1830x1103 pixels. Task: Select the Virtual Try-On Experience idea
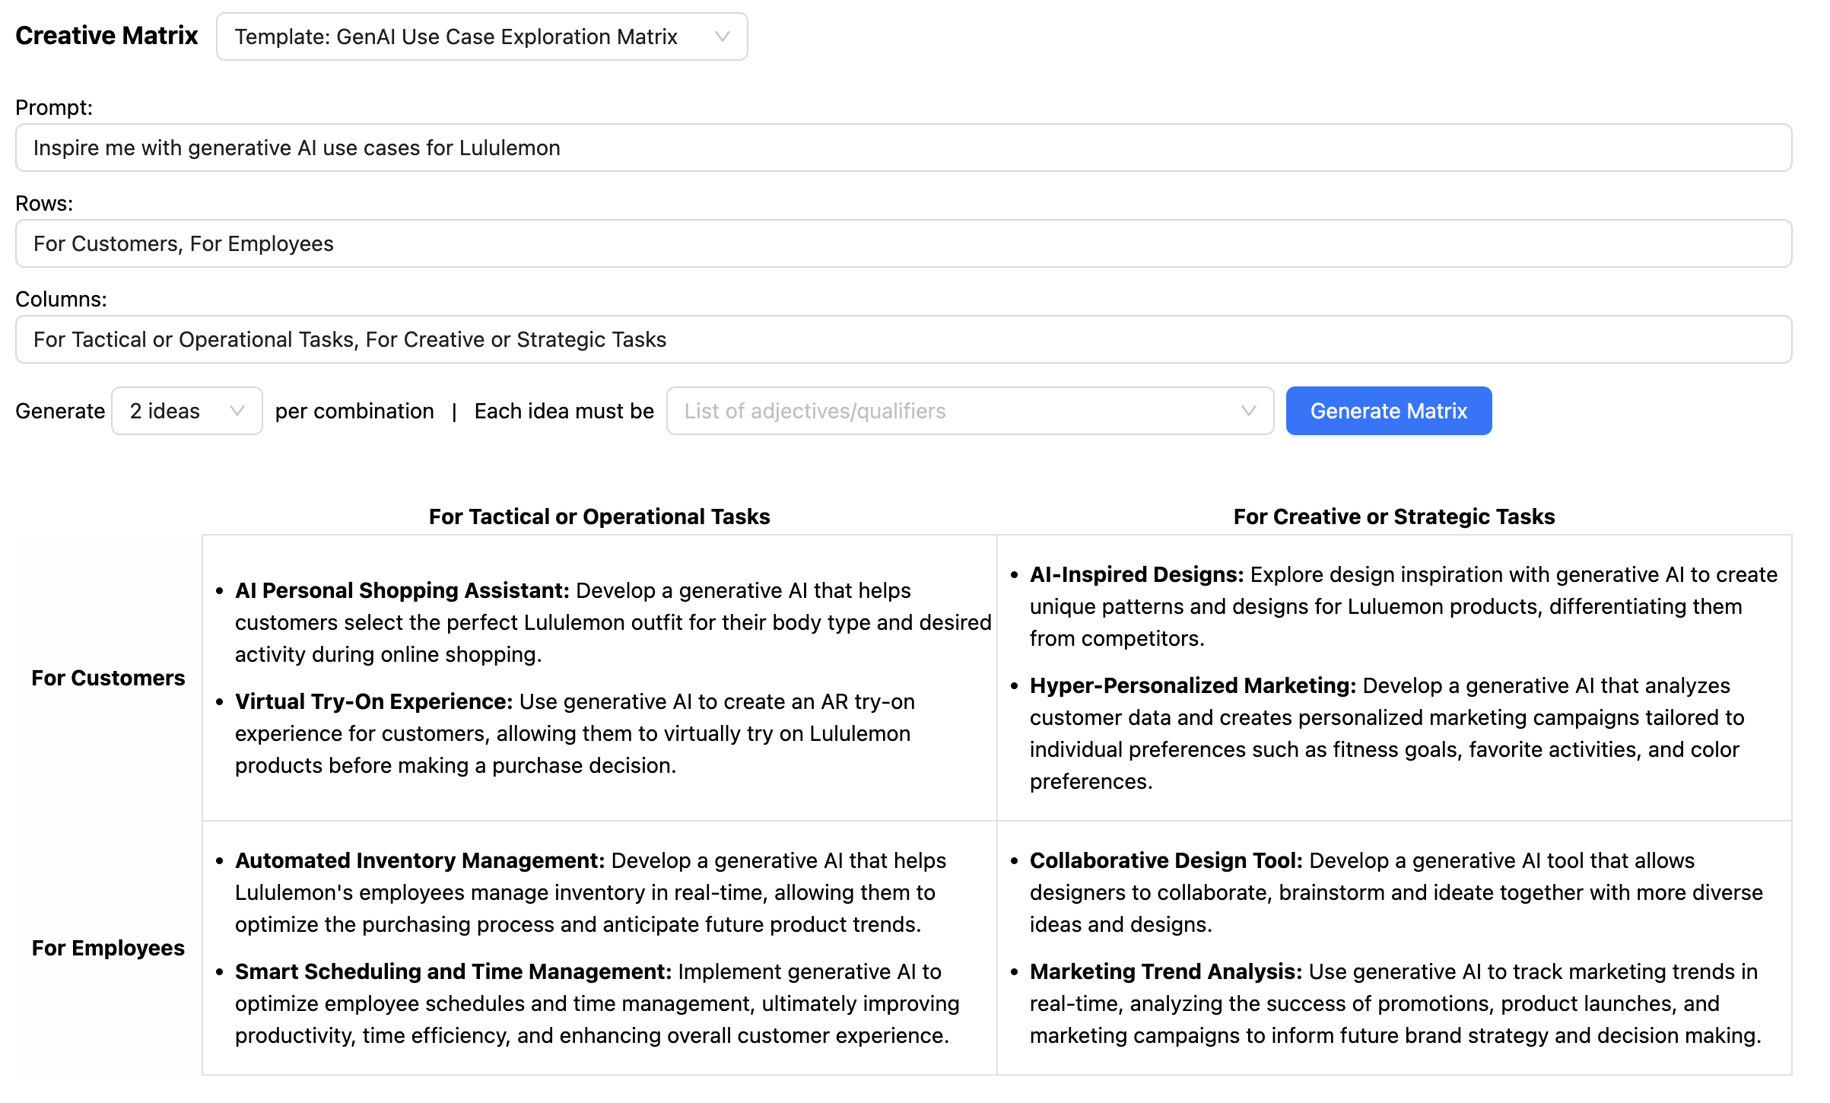[x=373, y=701]
